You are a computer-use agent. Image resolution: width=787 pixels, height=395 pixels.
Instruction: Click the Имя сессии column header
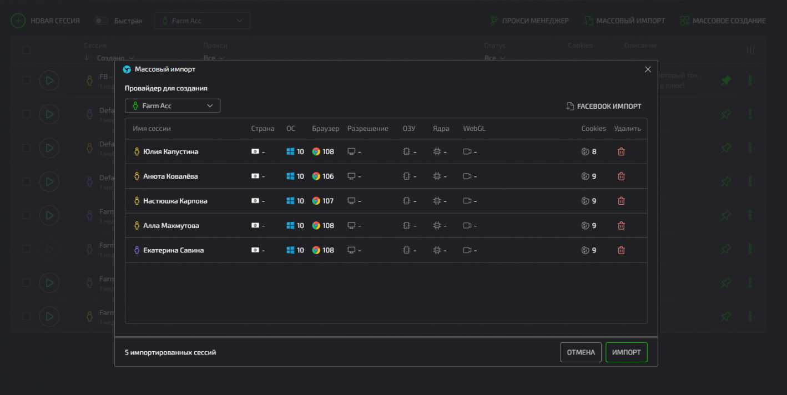(152, 128)
